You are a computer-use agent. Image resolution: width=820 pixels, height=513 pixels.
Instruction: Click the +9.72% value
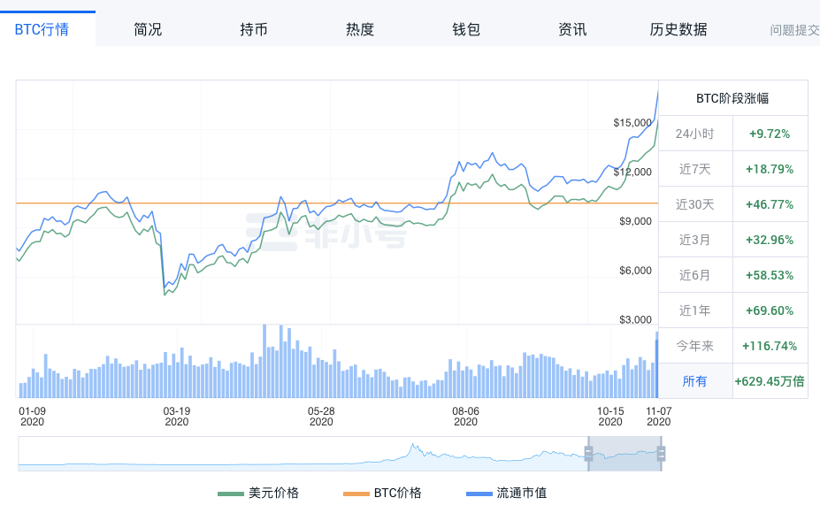[770, 134]
